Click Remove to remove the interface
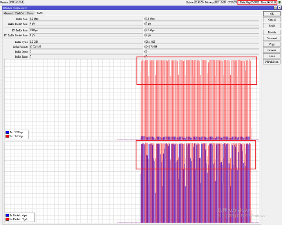The height and width of the screenshot is (225, 282). click(x=272, y=50)
